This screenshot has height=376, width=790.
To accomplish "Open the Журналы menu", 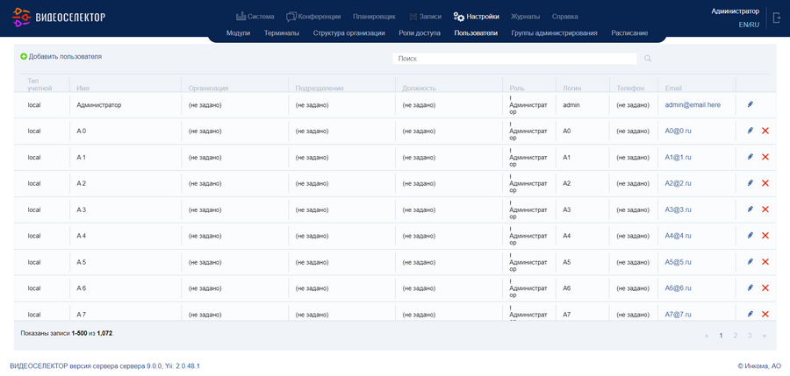I will [x=525, y=17].
